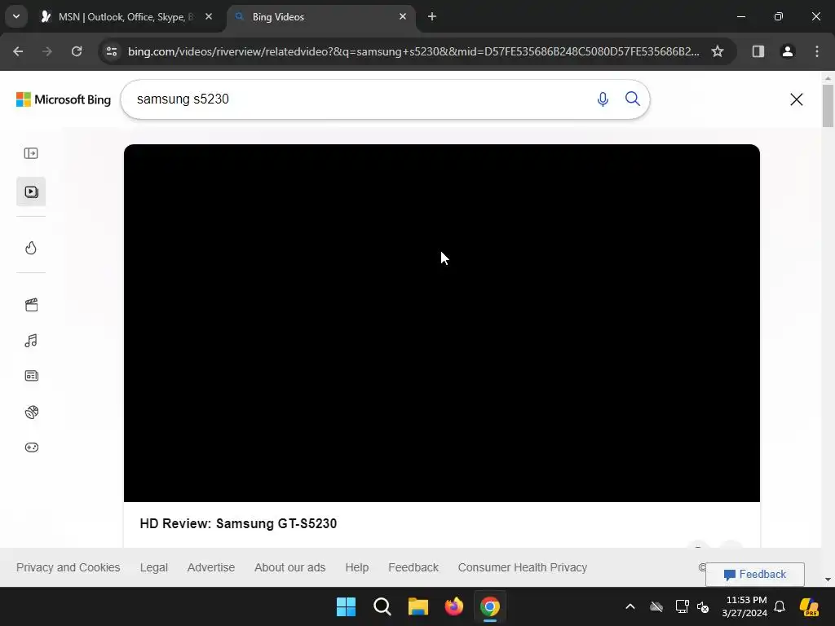Show hidden system tray icons
Viewport: 835px width, 626px height.
coord(630,606)
